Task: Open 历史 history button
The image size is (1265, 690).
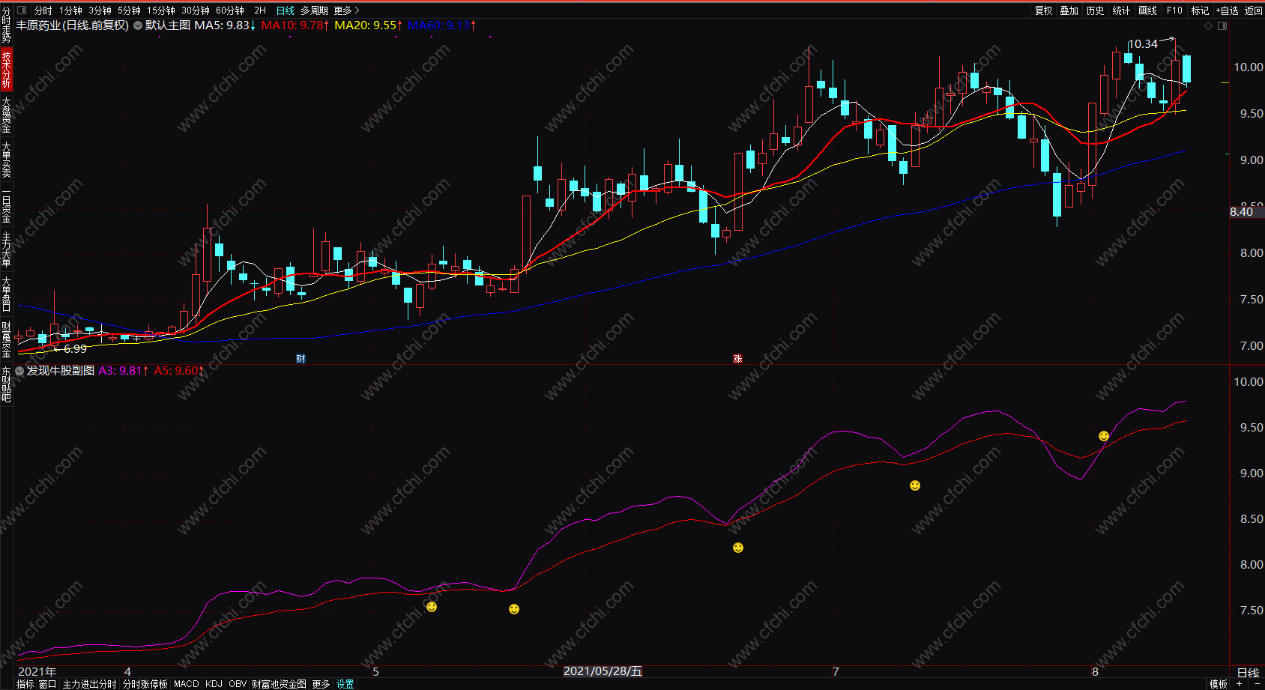Action: click(1095, 10)
